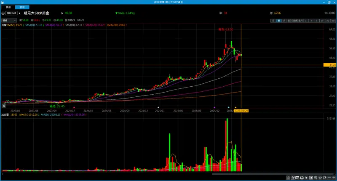Click the print chart icon
This screenshot has width=337, height=181.
pyautogui.click(x=302, y=178)
